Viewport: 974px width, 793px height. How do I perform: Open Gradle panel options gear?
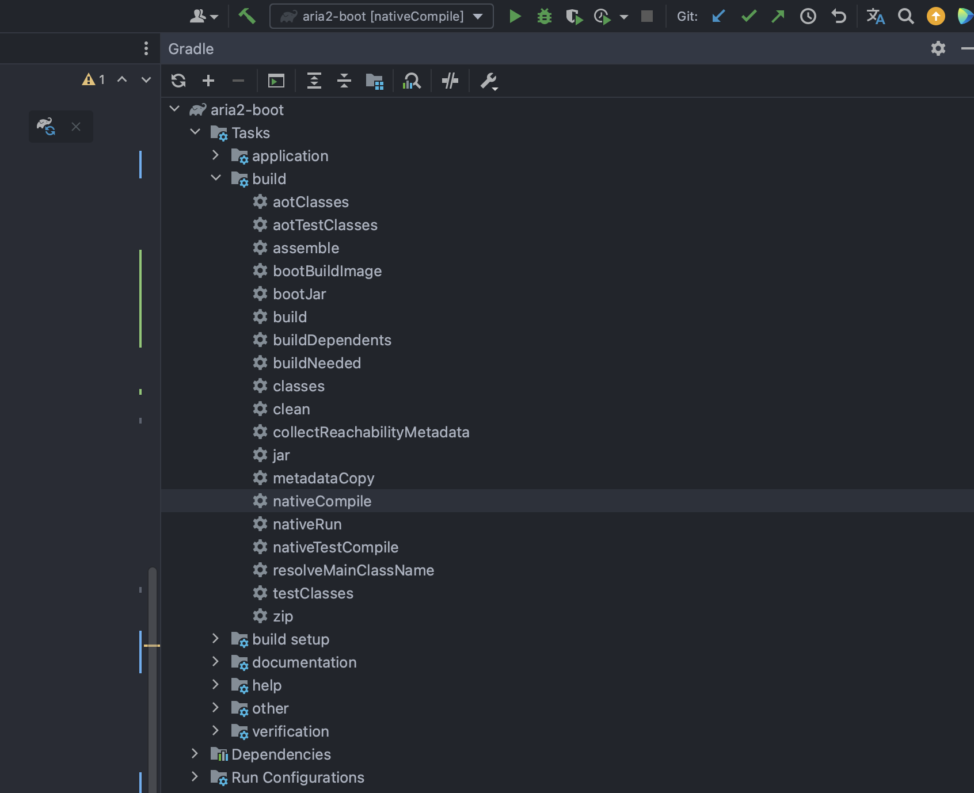(938, 48)
